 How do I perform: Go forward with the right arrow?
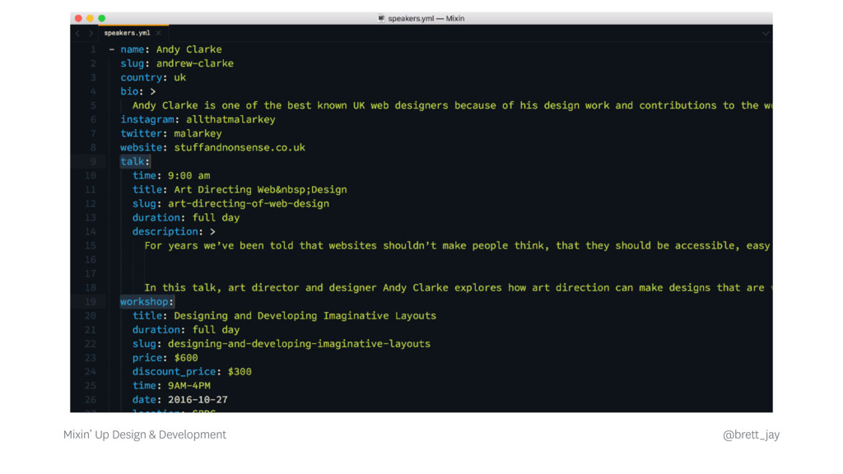(91, 33)
